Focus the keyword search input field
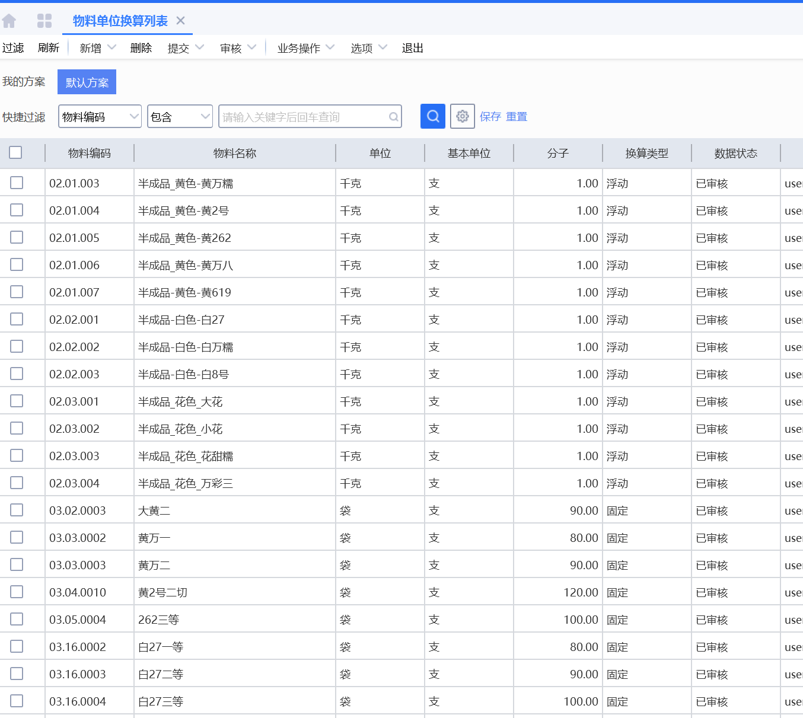Image resolution: width=803 pixels, height=718 pixels. (x=310, y=117)
